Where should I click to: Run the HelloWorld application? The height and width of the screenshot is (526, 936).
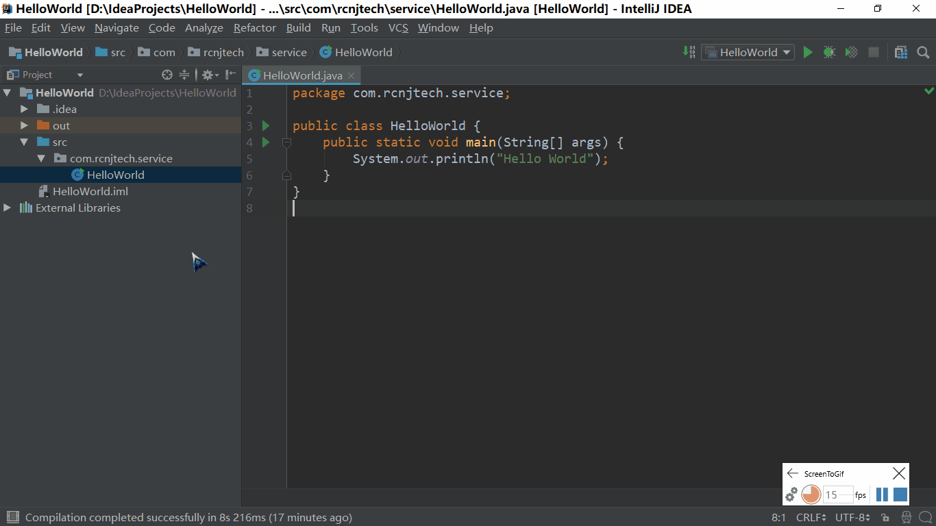pos(808,52)
